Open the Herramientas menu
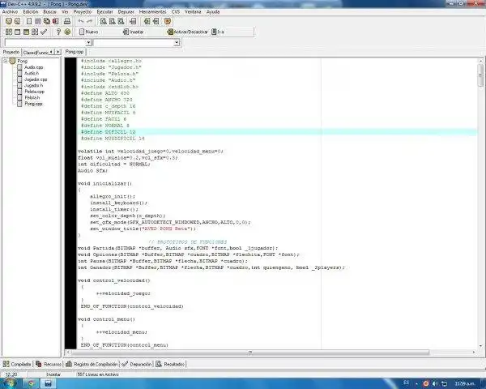This screenshot has width=486, height=389. tap(152, 12)
